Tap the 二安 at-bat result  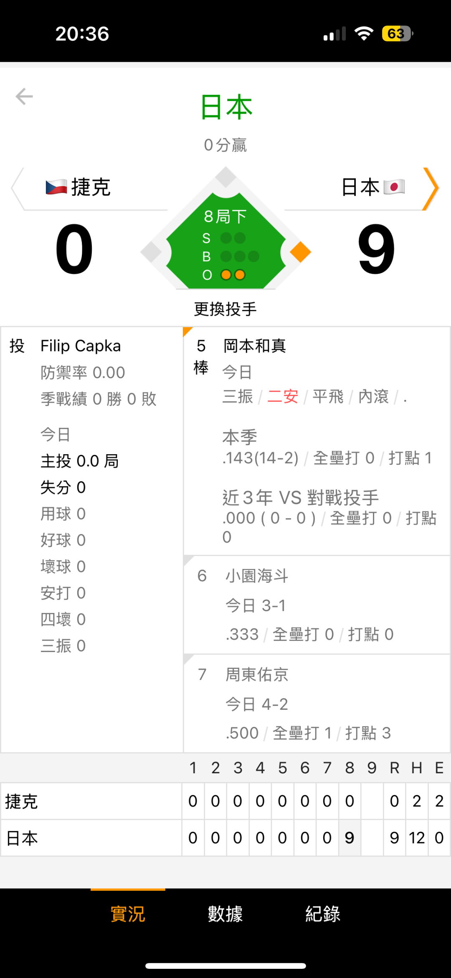(x=283, y=396)
